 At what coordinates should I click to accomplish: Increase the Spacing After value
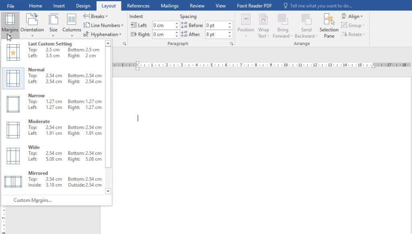[230, 33]
